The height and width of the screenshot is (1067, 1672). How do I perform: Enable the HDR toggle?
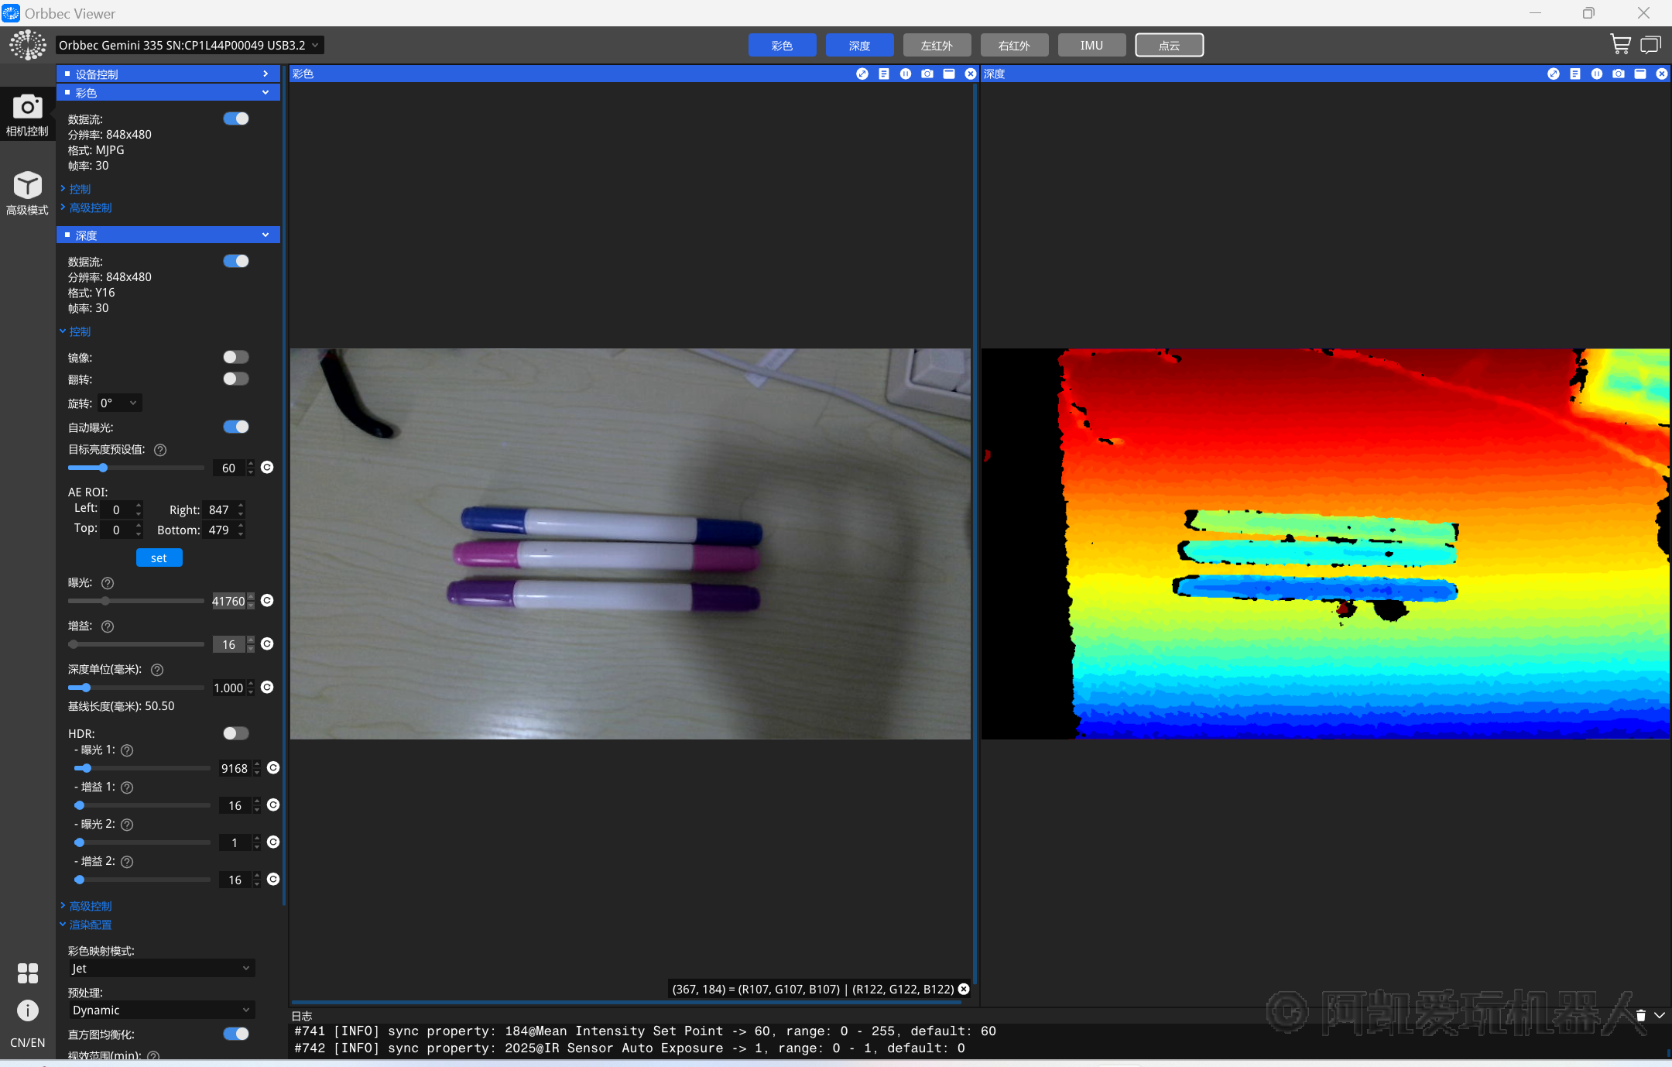(236, 733)
